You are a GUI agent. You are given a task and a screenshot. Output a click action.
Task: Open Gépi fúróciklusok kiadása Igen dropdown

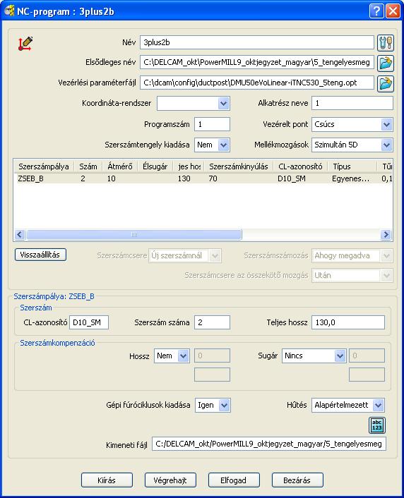[x=225, y=406]
